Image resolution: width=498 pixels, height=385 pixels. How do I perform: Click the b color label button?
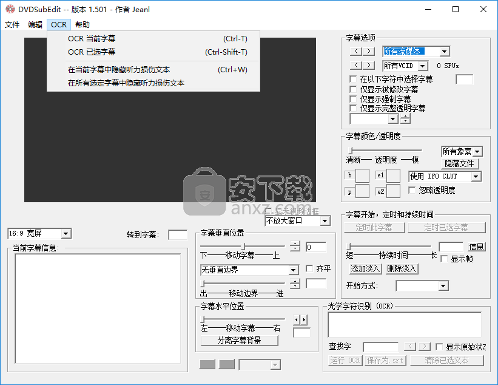coord(349,175)
